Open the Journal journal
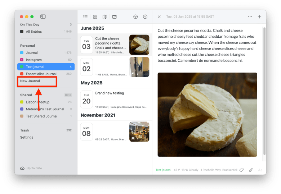The height and width of the screenshot is (194, 281). [x=46, y=53]
